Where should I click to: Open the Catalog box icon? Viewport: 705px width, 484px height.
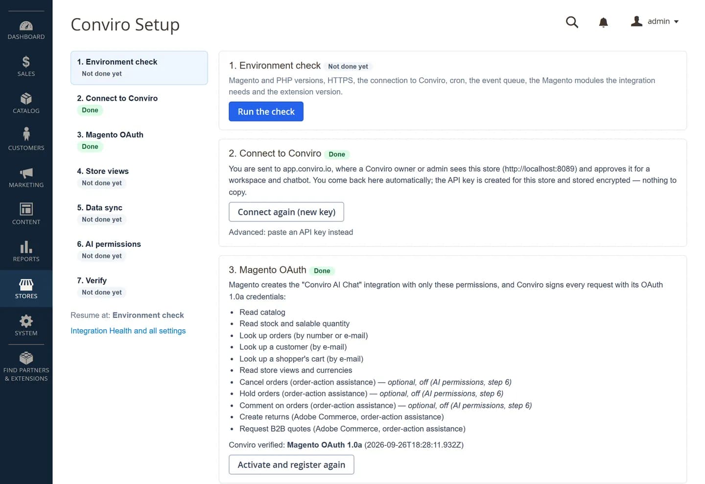click(26, 99)
